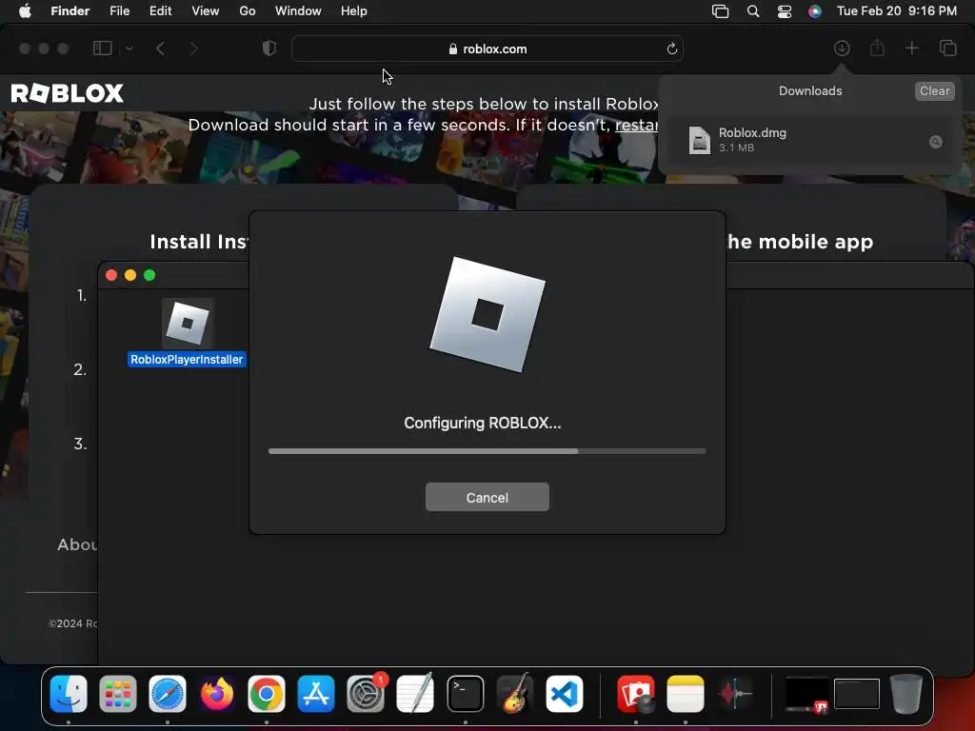Open Safari from the Dock
The height and width of the screenshot is (731, 975).
coord(168,694)
